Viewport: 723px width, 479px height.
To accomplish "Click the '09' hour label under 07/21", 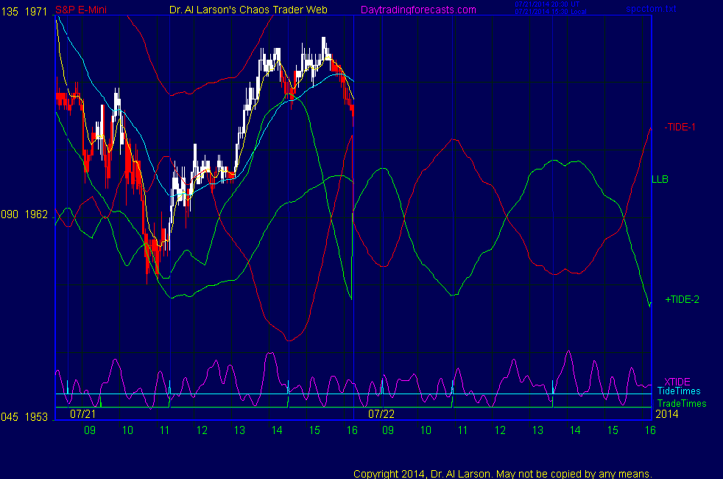I will 90,430.
